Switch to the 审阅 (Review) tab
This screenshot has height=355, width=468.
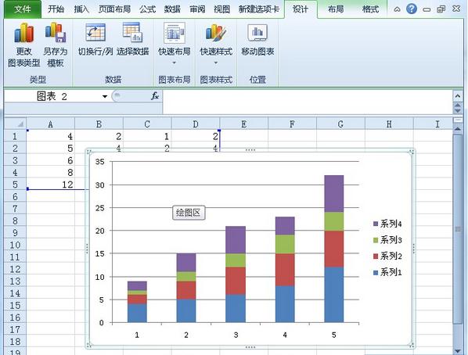[x=197, y=9]
